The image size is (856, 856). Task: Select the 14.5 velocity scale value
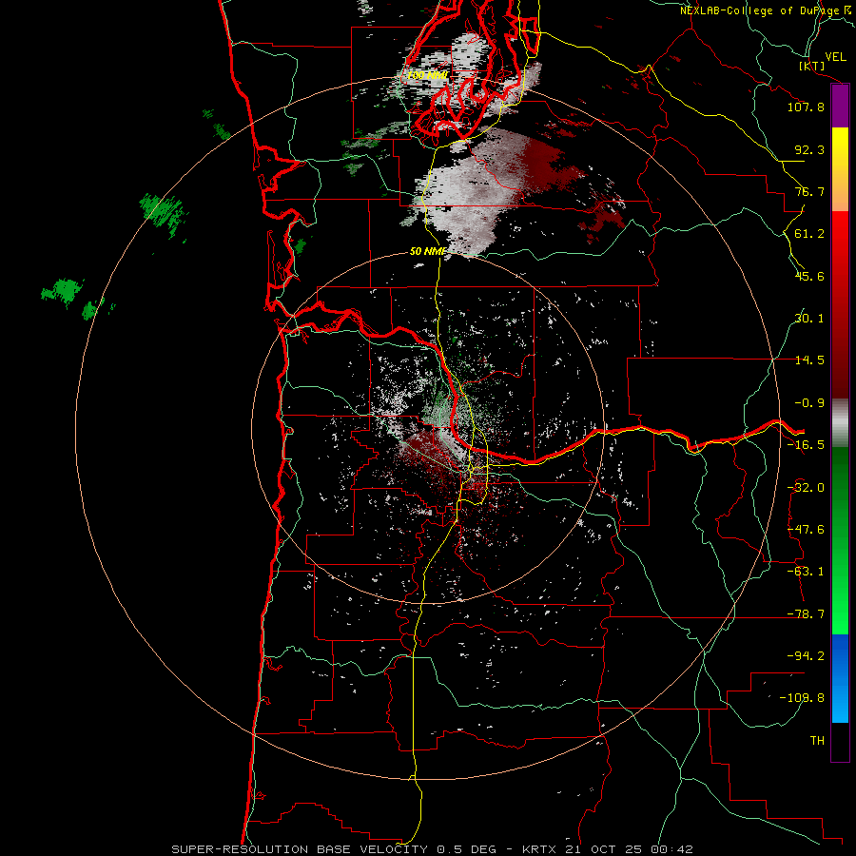click(809, 360)
